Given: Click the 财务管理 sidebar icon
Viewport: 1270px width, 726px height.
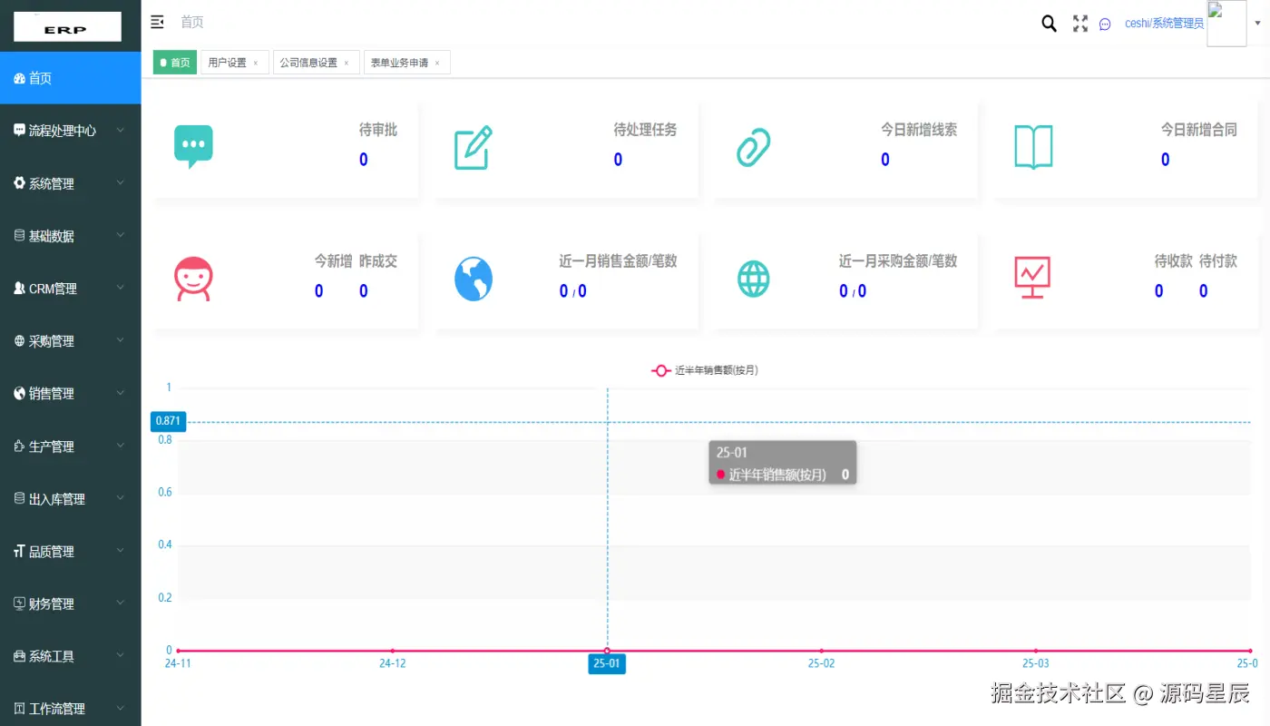Looking at the screenshot, I should tap(19, 604).
